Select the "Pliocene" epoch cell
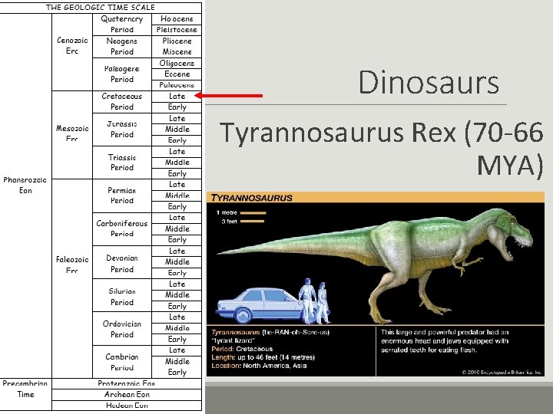 (x=177, y=41)
